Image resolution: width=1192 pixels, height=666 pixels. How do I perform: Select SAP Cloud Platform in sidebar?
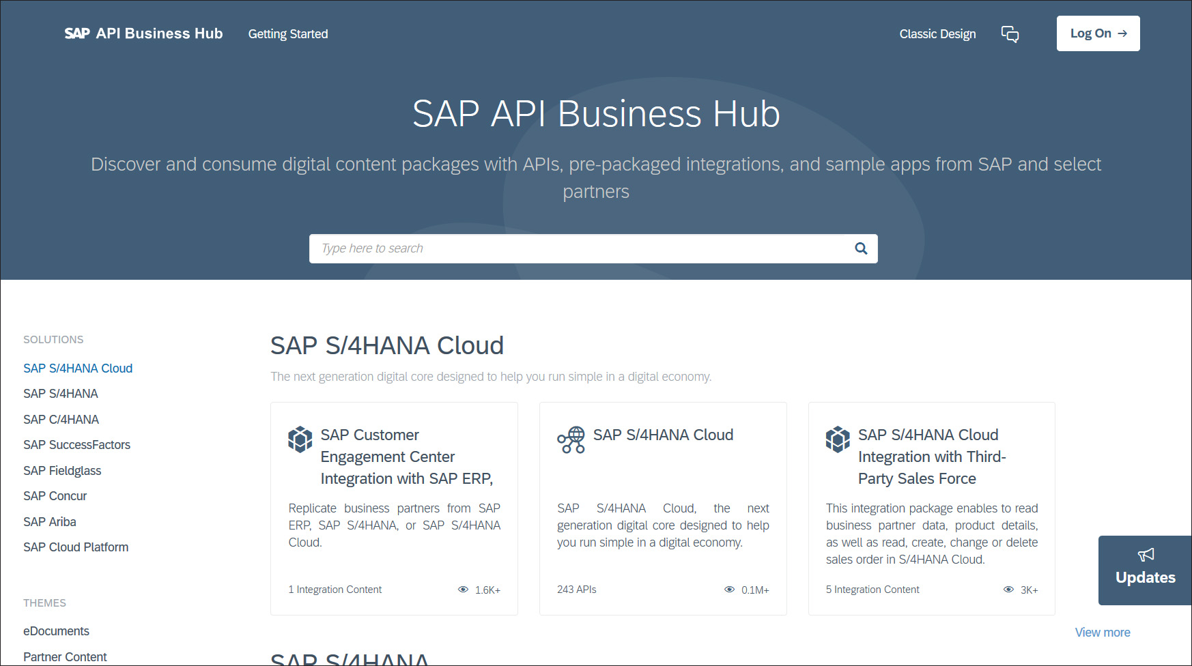coord(76,547)
